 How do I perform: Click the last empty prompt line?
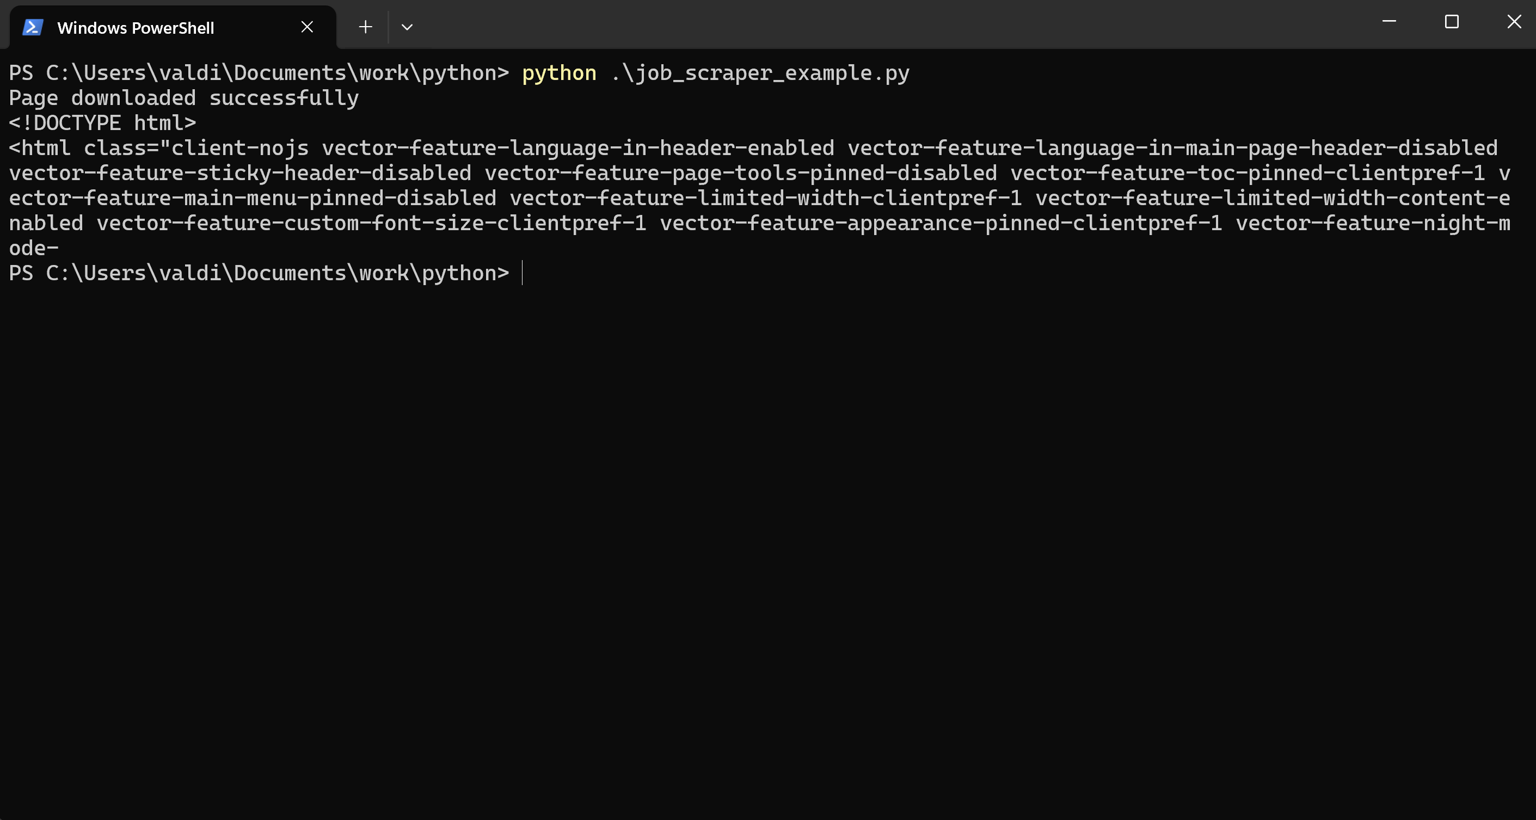266,273
